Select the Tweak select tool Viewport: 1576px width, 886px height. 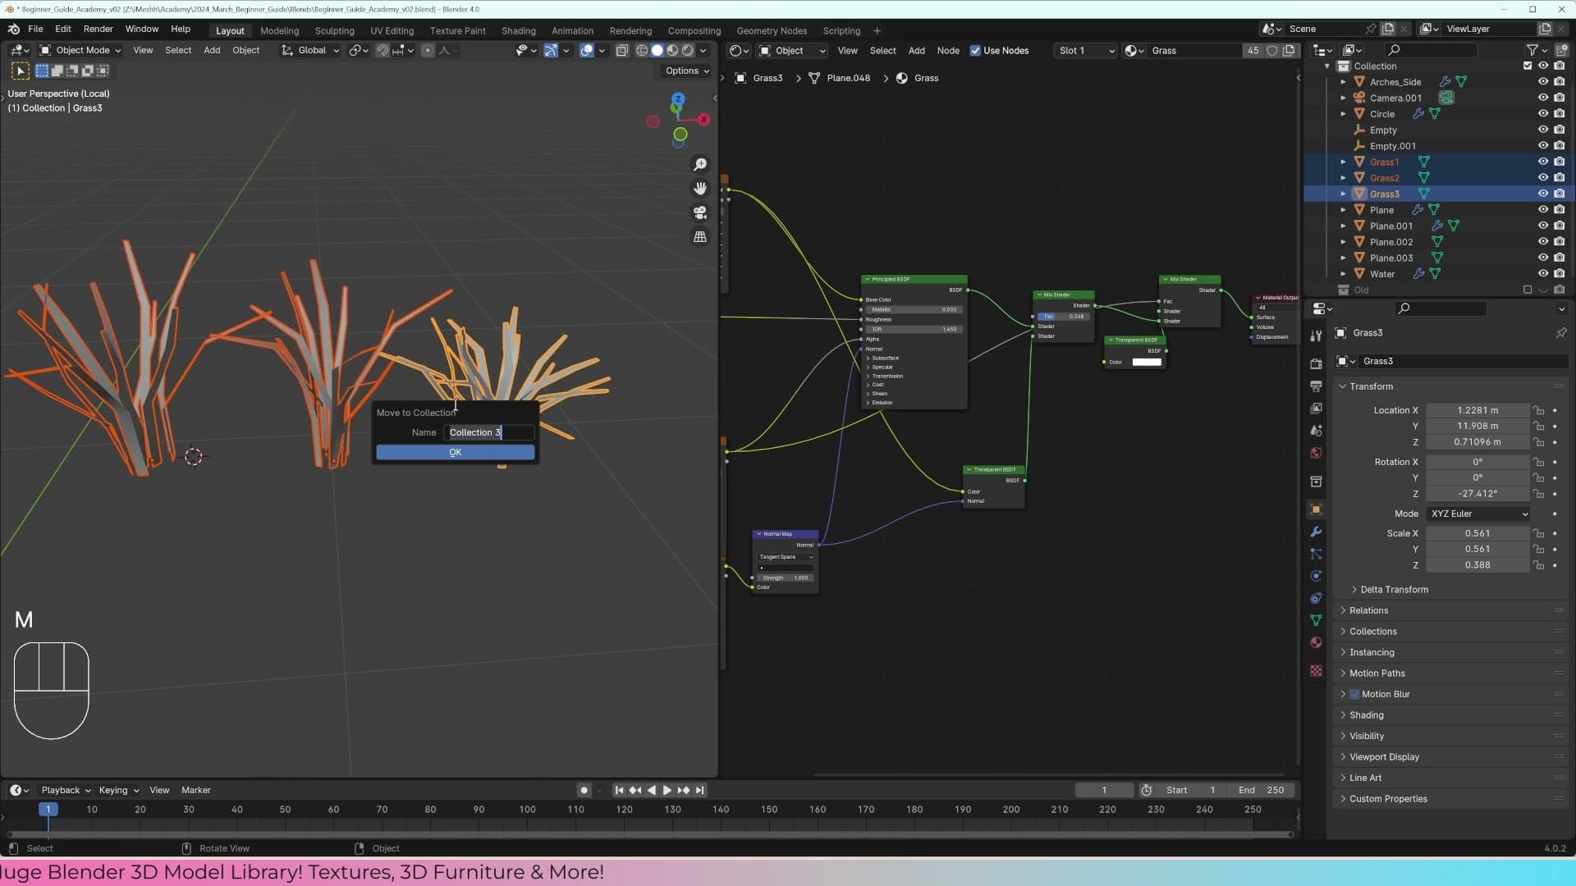coord(21,71)
